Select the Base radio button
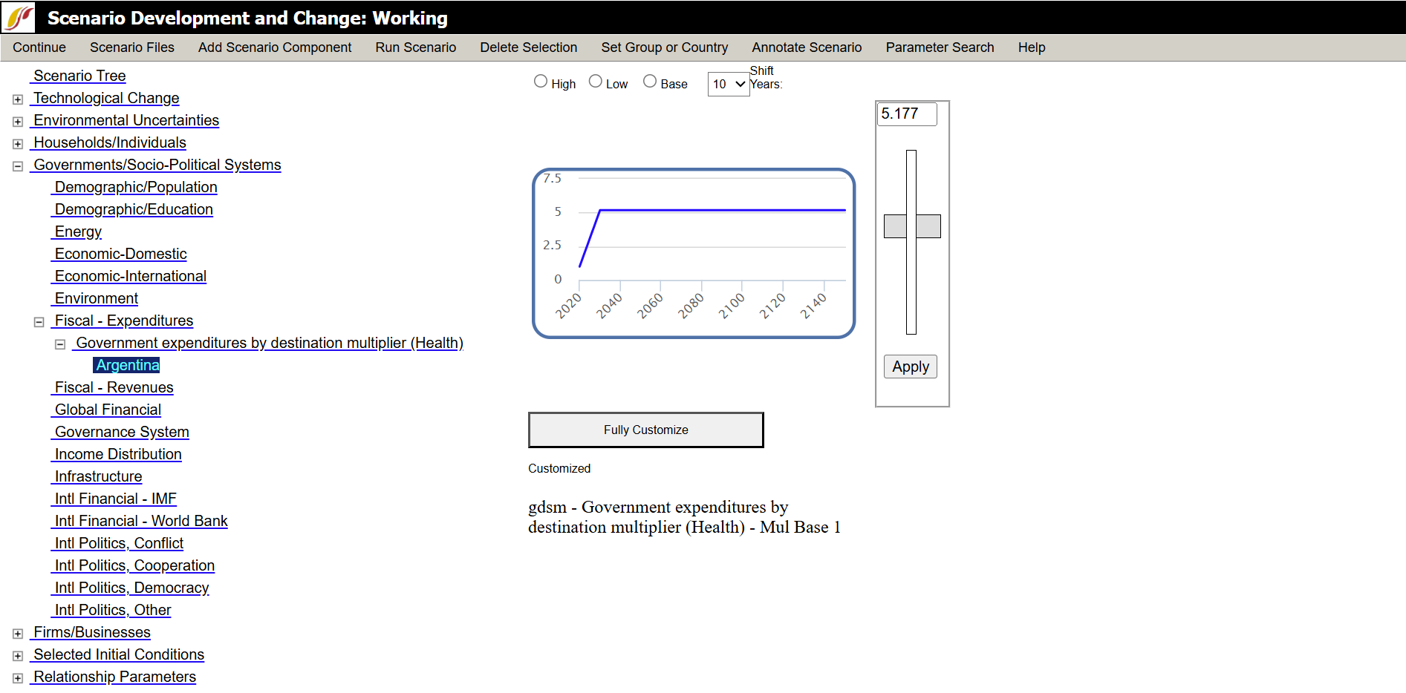This screenshot has height=693, width=1406. point(650,82)
